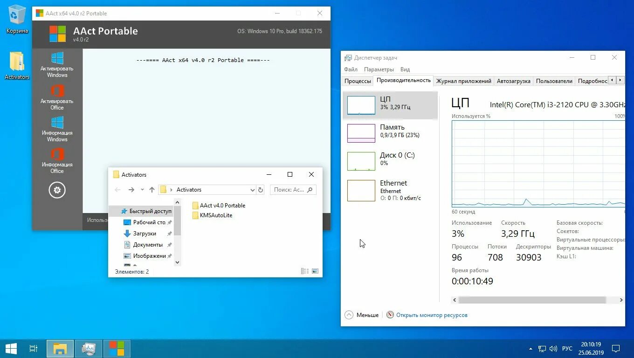Open the network tray icon
This screenshot has width=634, height=358.
(x=542, y=349)
